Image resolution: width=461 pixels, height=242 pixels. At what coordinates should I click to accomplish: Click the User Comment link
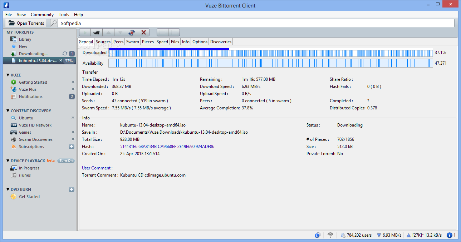tap(97, 168)
